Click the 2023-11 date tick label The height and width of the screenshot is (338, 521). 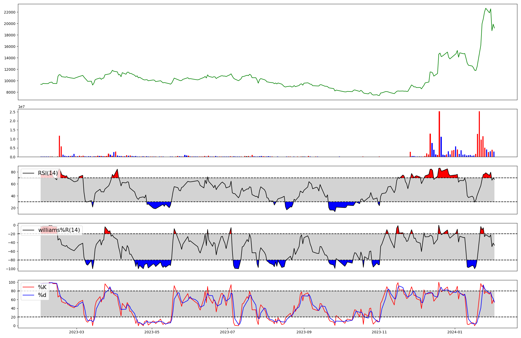379,332
